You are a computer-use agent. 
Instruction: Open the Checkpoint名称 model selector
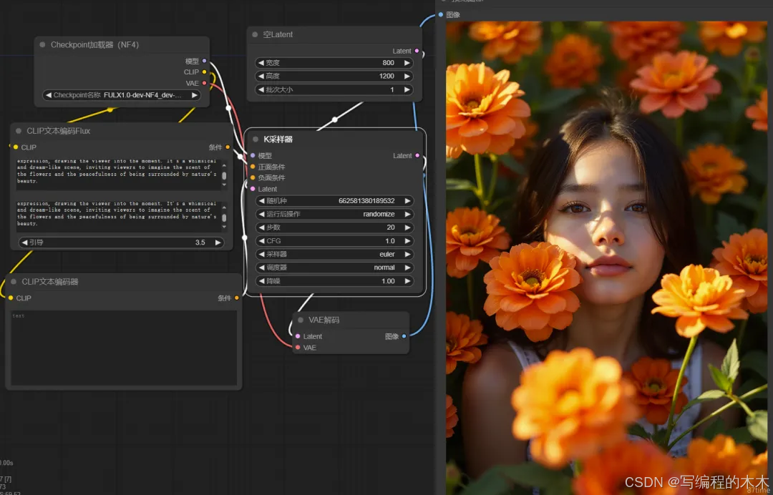pyautogui.click(x=122, y=95)
